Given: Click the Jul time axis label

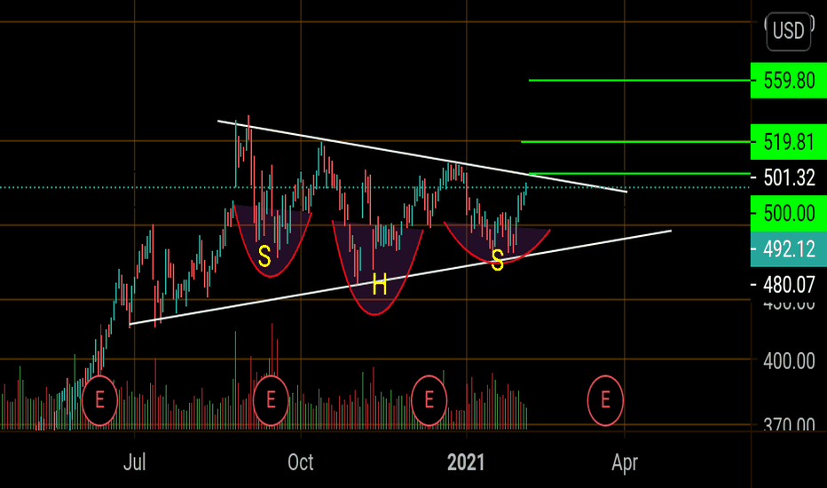Looking at the screenshot, I should click(135, 462).
